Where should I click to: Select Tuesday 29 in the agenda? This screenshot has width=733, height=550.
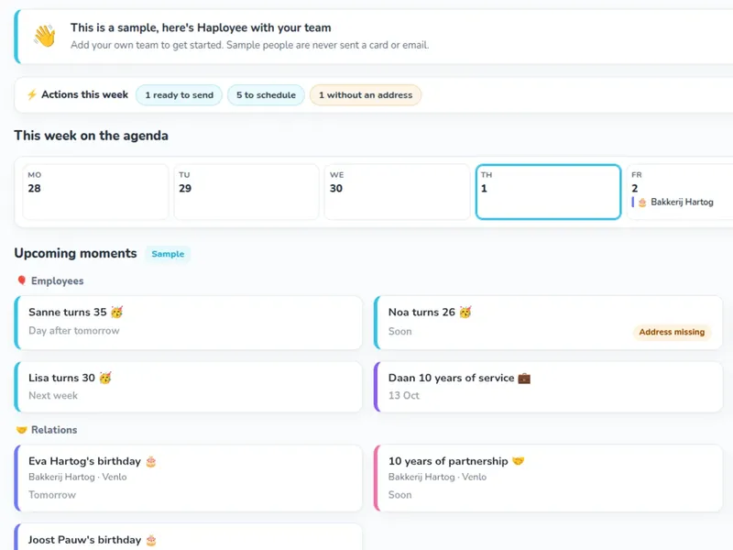pyautogui.click(x=246, y=192)
